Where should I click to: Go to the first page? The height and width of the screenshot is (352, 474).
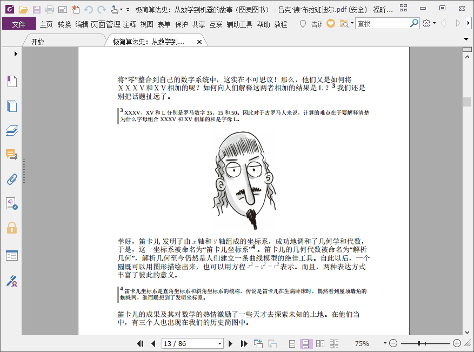pos(141,343)
